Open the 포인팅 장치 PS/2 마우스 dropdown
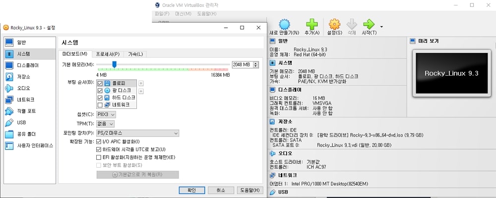 tap(137, 133)
